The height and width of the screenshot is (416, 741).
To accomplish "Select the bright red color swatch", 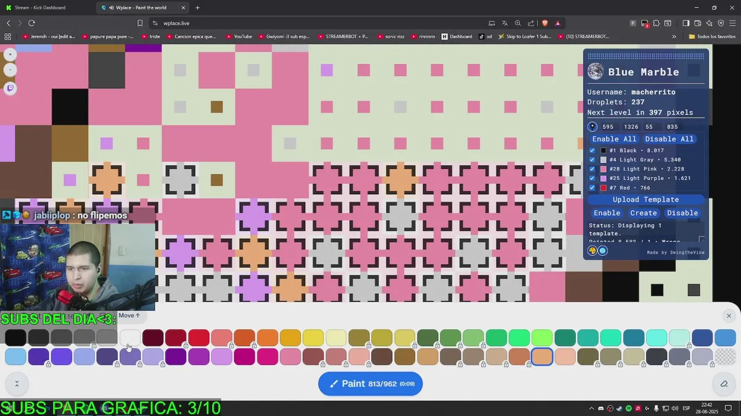I will pyautogui.click(x=199, y=337).
